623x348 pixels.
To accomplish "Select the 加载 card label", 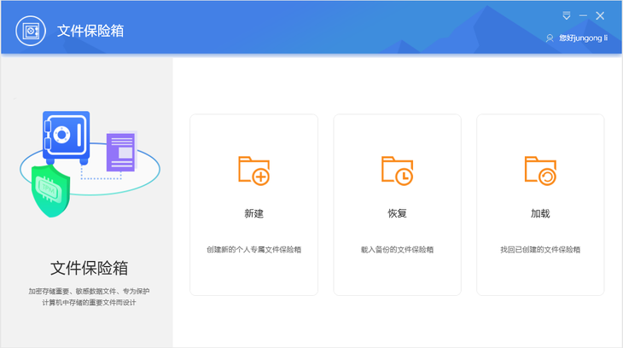I will (540, 214).
